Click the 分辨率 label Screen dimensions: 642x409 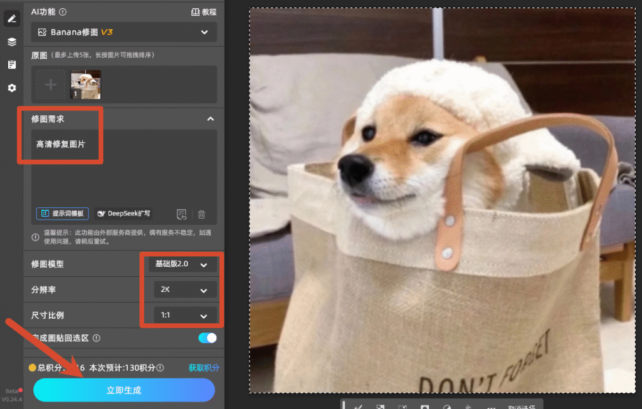click(x=43, y=289)
